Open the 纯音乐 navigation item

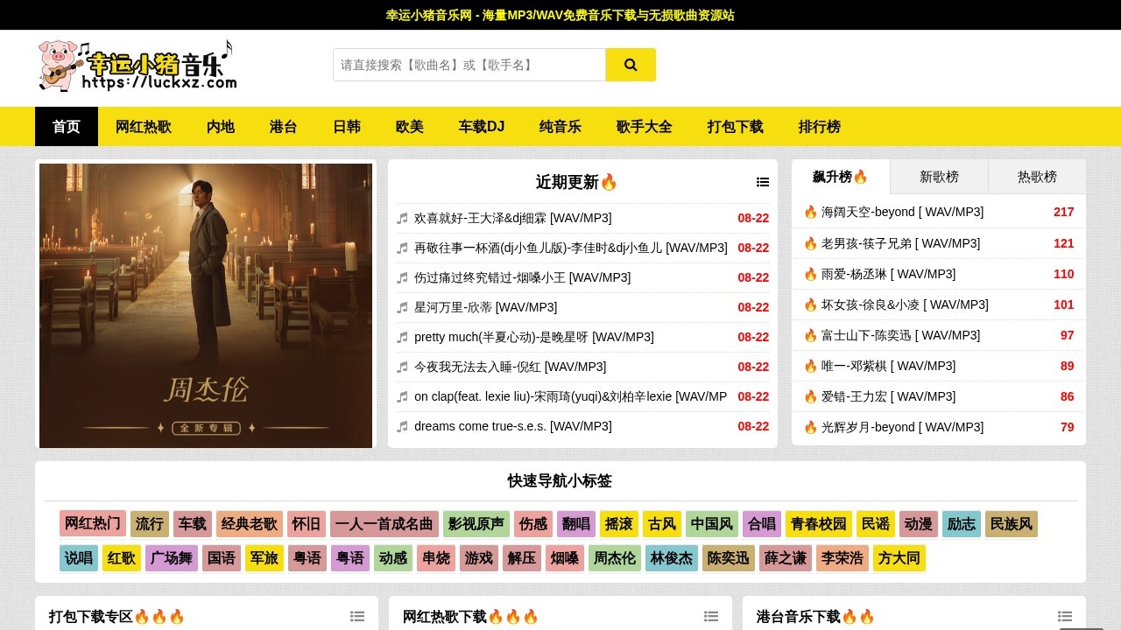[560, 127]
